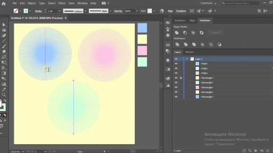The height and width of the screenshot is (153, 273).
Task: Select the Eraser tool
Action: click(x=4, y=52)
